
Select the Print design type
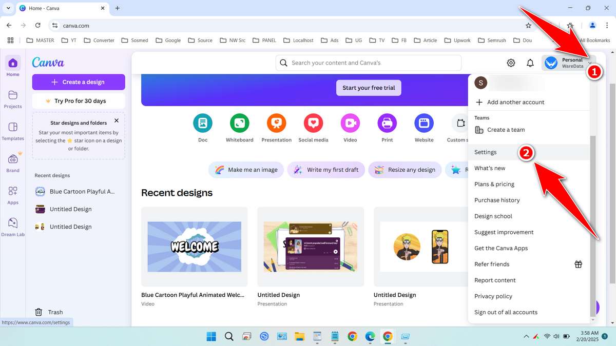click(x=387, y=127)
